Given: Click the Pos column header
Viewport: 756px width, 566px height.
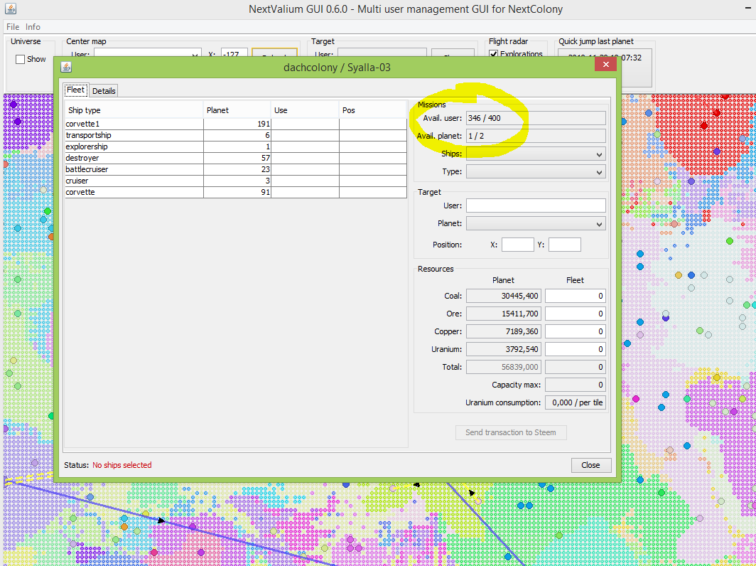Looking at the screenshot, I should [x=373, y=110].
